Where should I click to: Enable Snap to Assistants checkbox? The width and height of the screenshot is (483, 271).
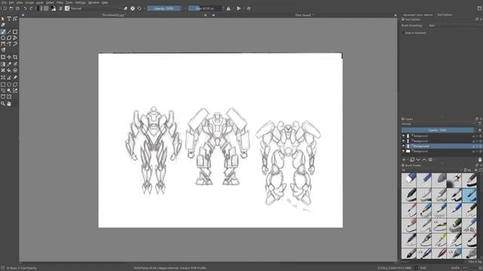403,33
